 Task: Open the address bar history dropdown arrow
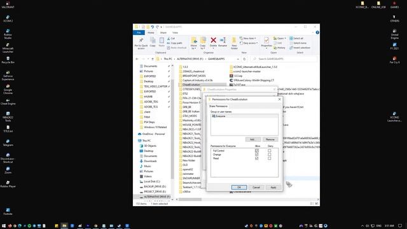[238, 59]
